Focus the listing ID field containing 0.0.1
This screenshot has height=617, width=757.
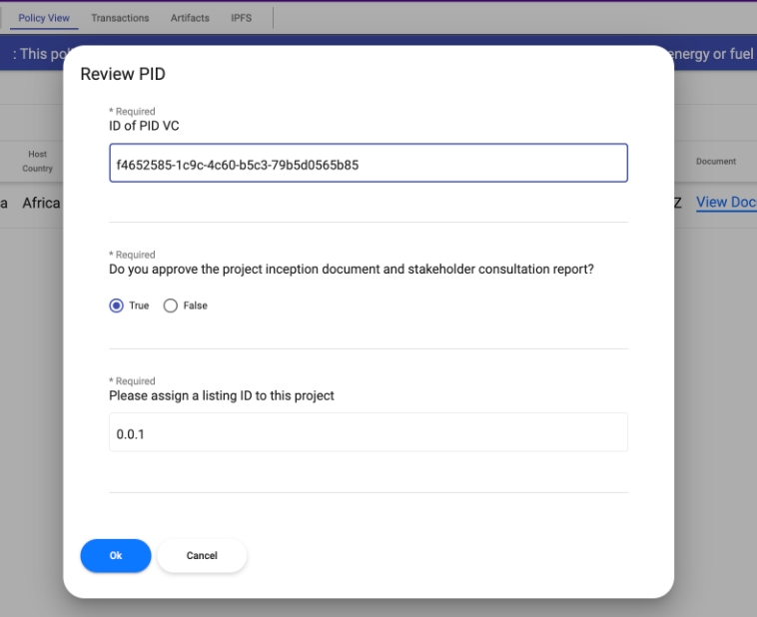(x=368, y=432)
